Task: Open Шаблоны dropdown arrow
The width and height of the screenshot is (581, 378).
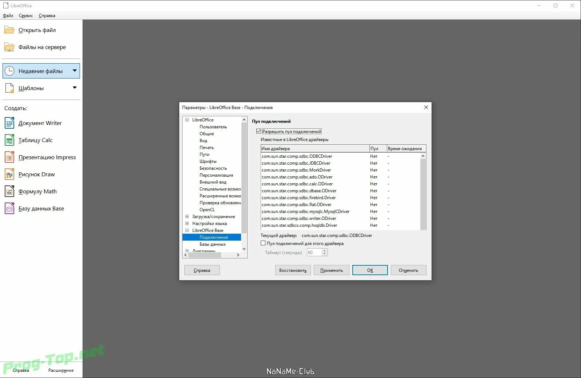Action: [75, 88]
